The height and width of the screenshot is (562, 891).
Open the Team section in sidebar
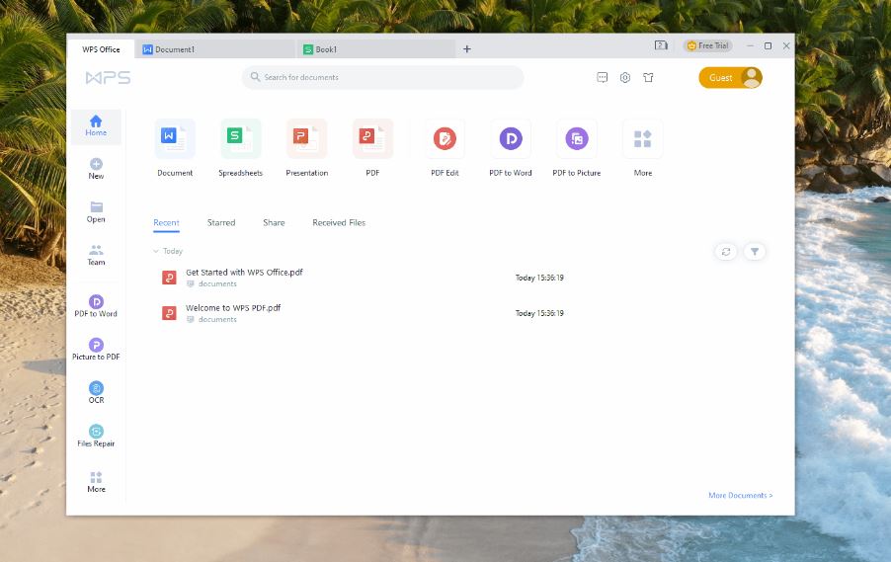tap(96, 255)
